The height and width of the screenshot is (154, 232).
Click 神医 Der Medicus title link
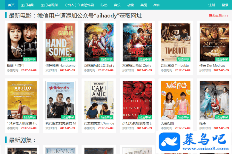click(212, 65)
